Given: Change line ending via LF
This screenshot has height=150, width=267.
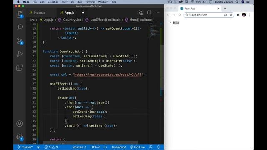Looking at the screenshot, I should (106, 147).
